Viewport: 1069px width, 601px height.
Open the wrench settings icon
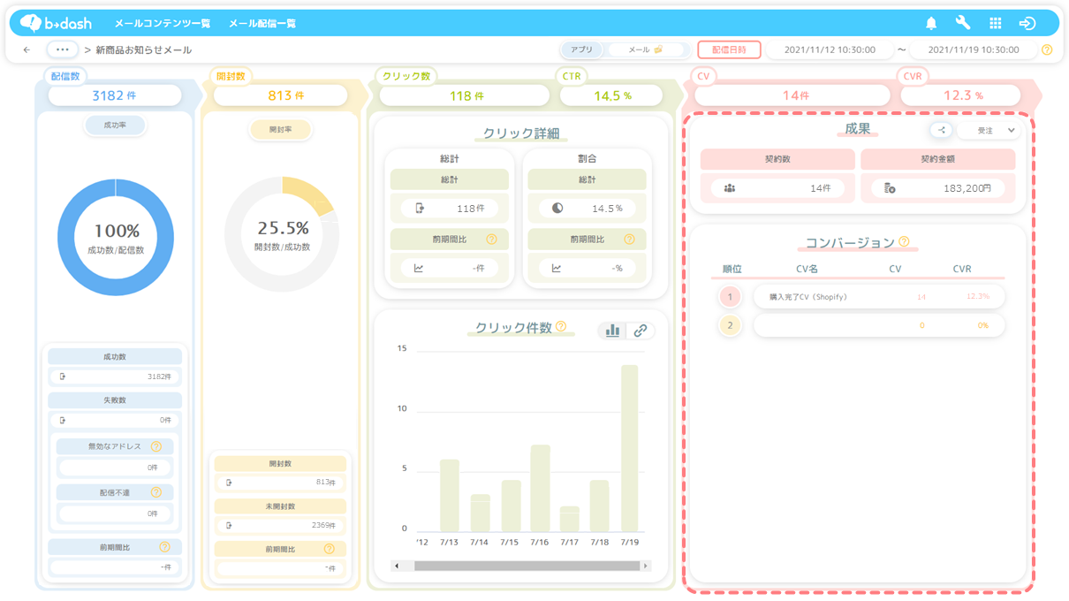[x=963, y=23]
